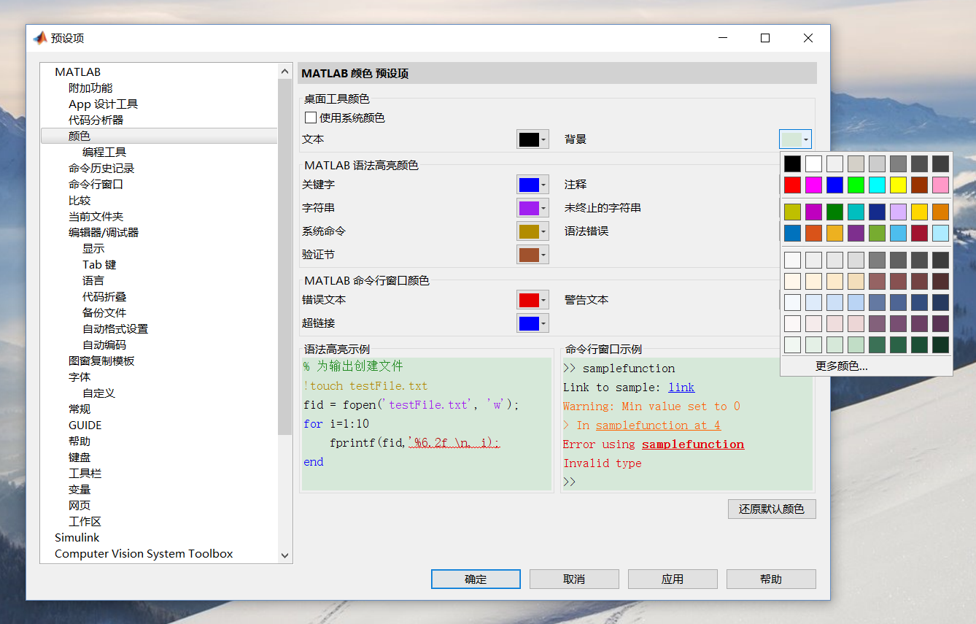
Task: Pick the teal swatch in the palette
Action: tap(856, 212)
